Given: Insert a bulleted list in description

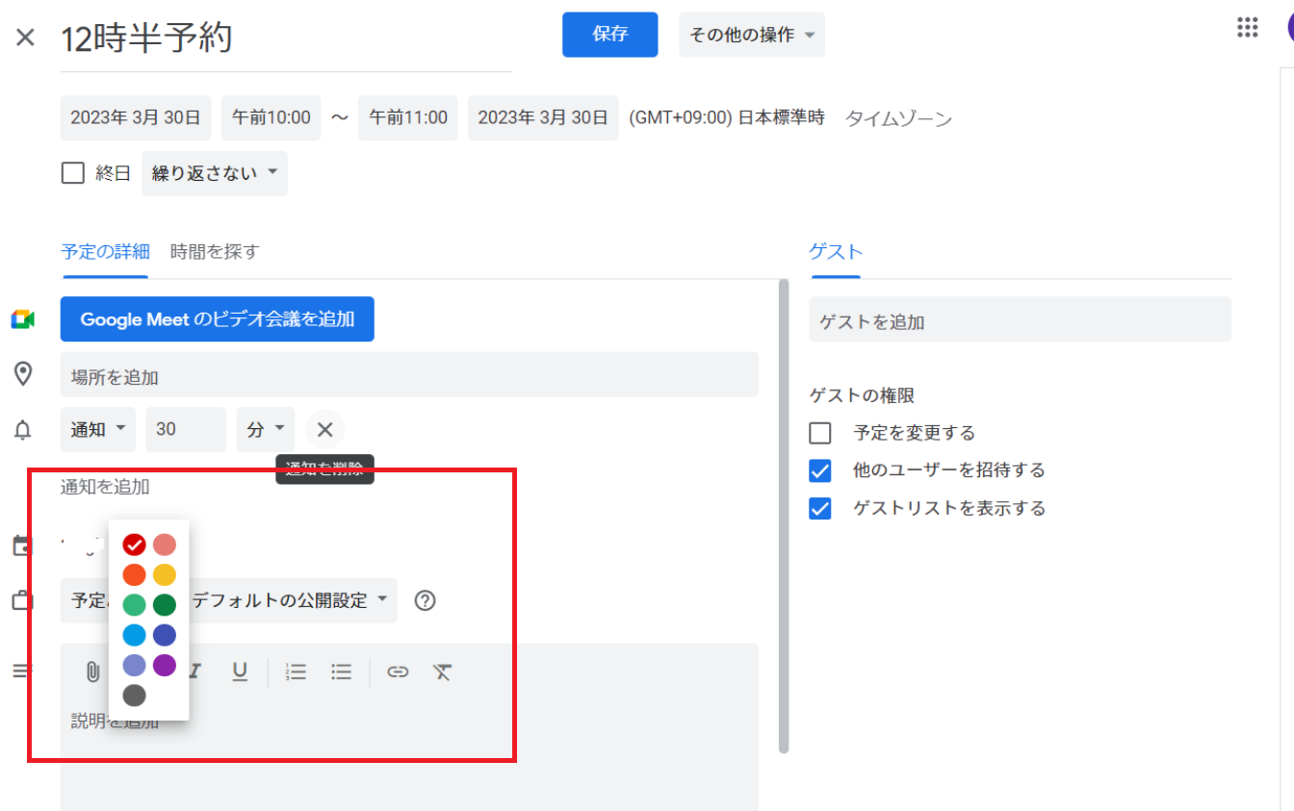Looking at the screenshot, I should pyautogui.click(x=341, y=672).
